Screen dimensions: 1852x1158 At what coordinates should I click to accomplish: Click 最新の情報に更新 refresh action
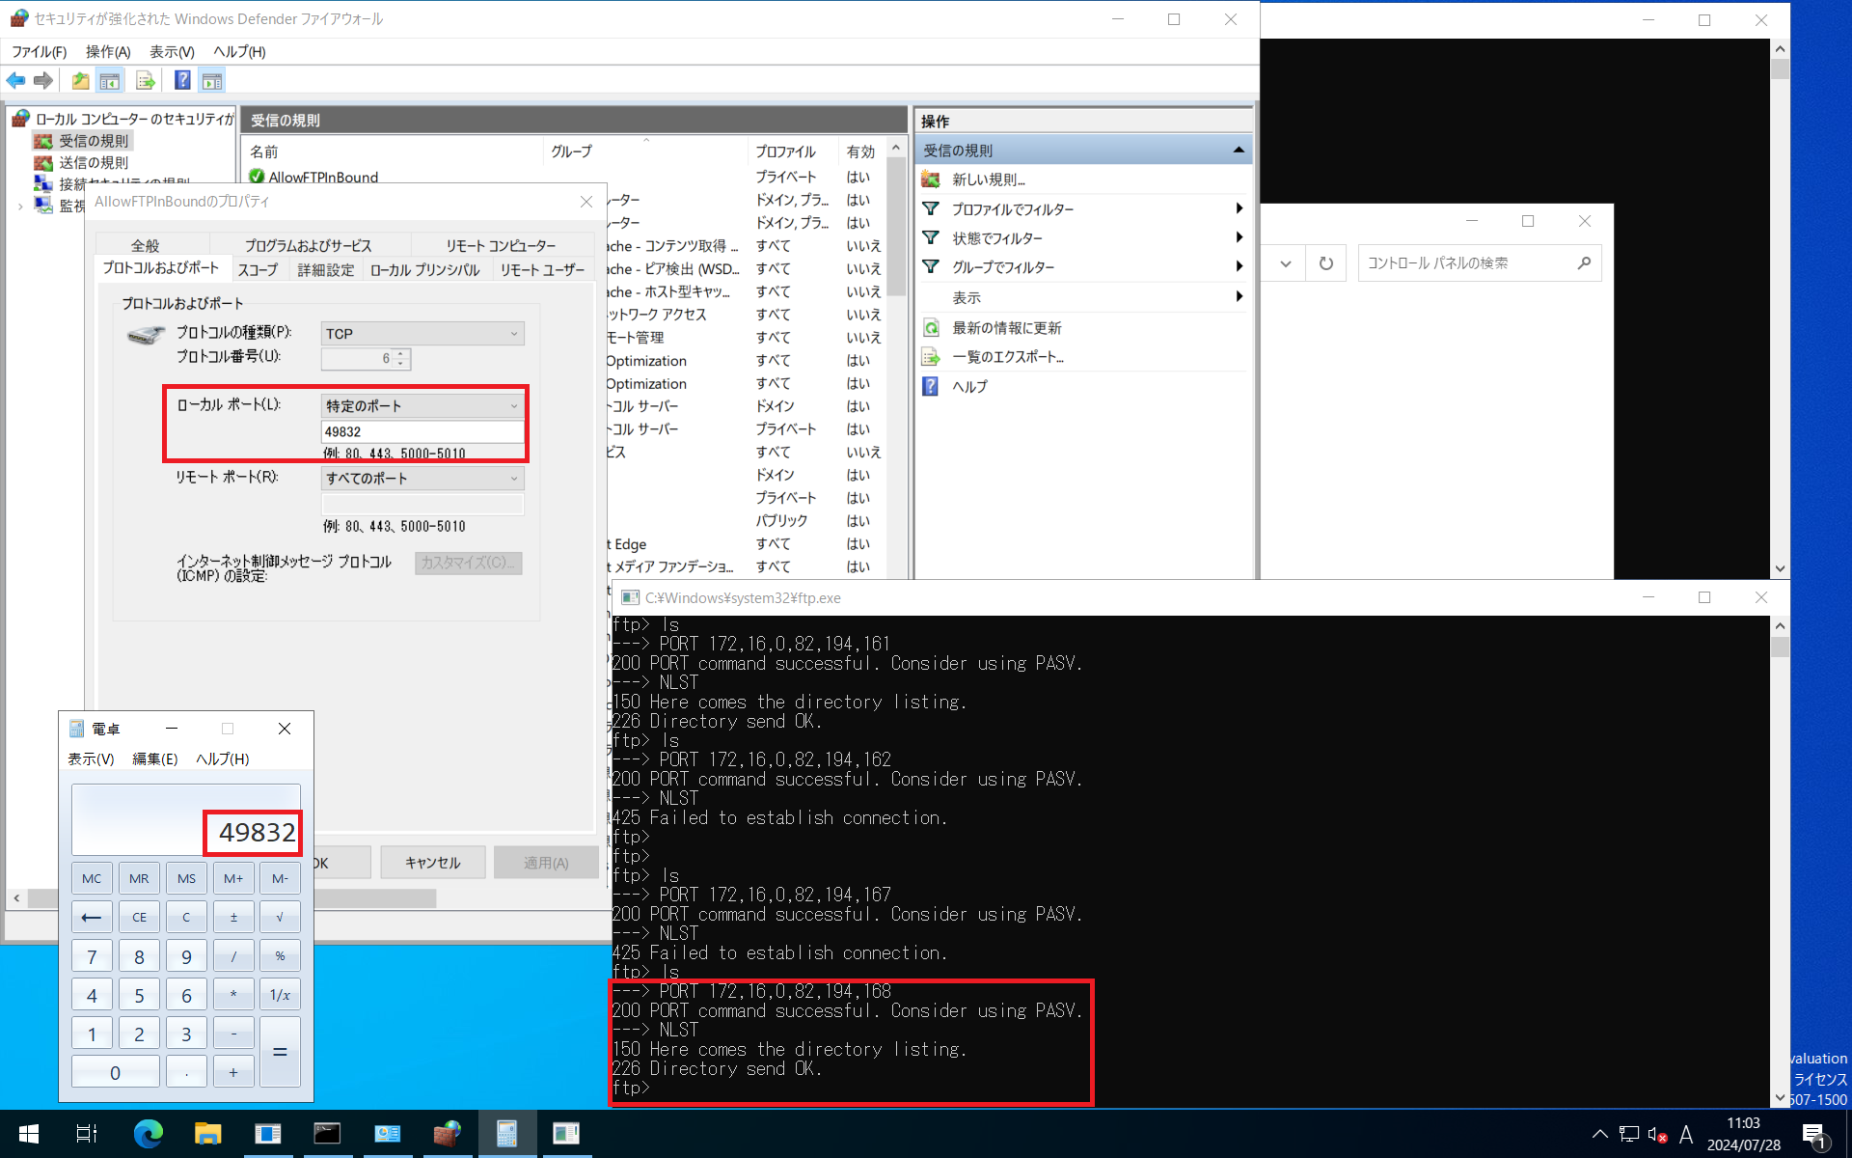[1006, 328]
